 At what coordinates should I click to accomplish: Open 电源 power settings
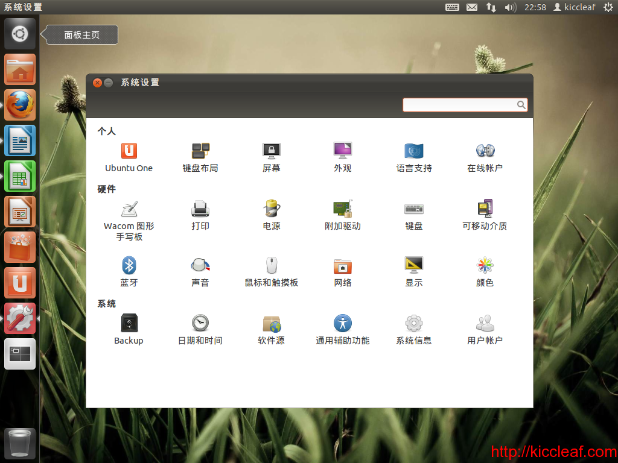(x=271, y=215)
